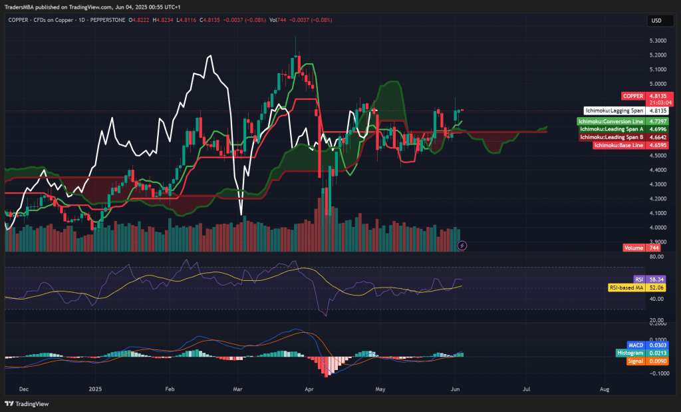Click the Apr marker on time axis
The width and height of the screenshot is (681, 412).
pos(308,387)
